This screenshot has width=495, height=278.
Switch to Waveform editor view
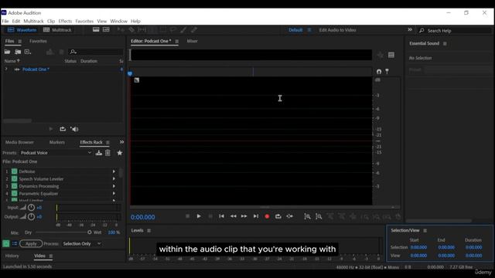[x=22, y=30]
